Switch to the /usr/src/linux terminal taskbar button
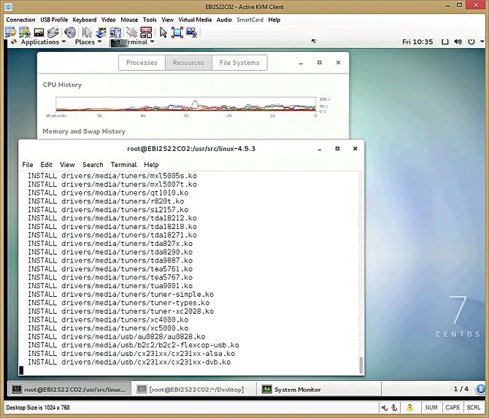 click(x=69, y=390)
